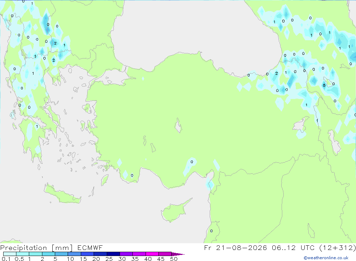Click the '5' precipitation value near Lake Sevan
This screenshot has width=356, height=261.
pos(324,85)
